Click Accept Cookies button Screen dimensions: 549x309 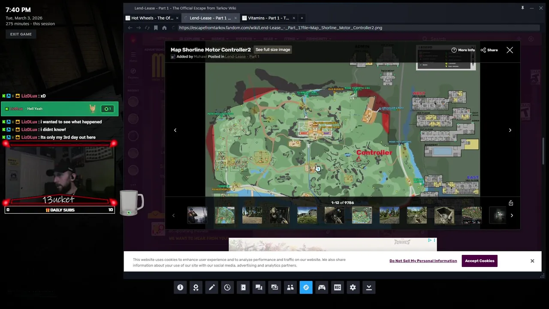click(480, 261)
